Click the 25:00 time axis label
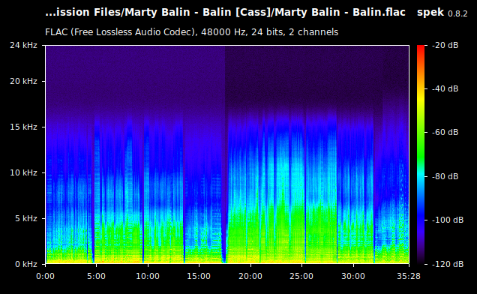The height and width of the screenshot is (294, 477). pos(301,276)
